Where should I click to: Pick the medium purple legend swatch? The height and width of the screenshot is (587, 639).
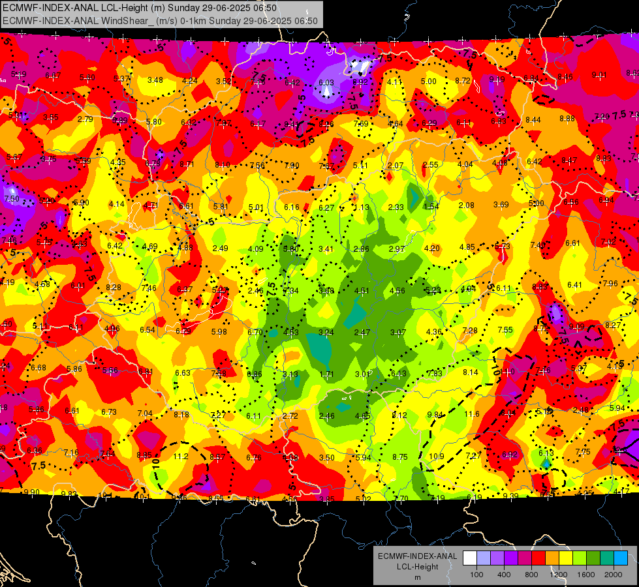pyautogui.click(x=497, y=558)
